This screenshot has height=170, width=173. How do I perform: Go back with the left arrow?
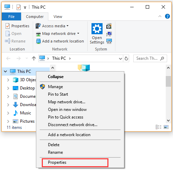point(8,58)
